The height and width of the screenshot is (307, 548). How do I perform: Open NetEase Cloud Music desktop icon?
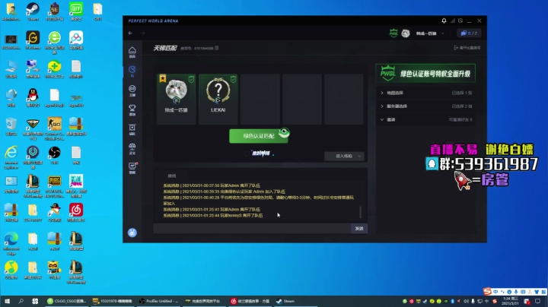click(x=76, y=213)
